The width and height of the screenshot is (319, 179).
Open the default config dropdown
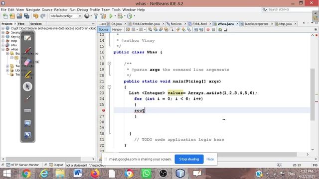coord(66,16)
